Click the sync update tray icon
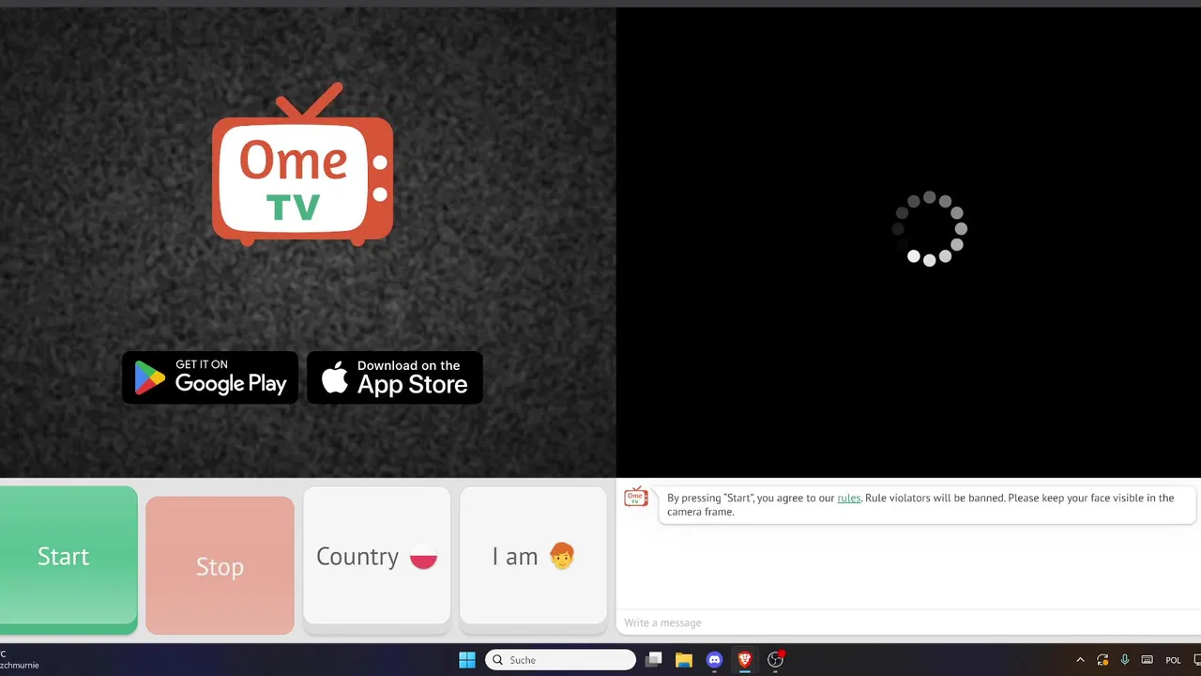Viewport: 1201px width, 676px height. [1102, 660]
